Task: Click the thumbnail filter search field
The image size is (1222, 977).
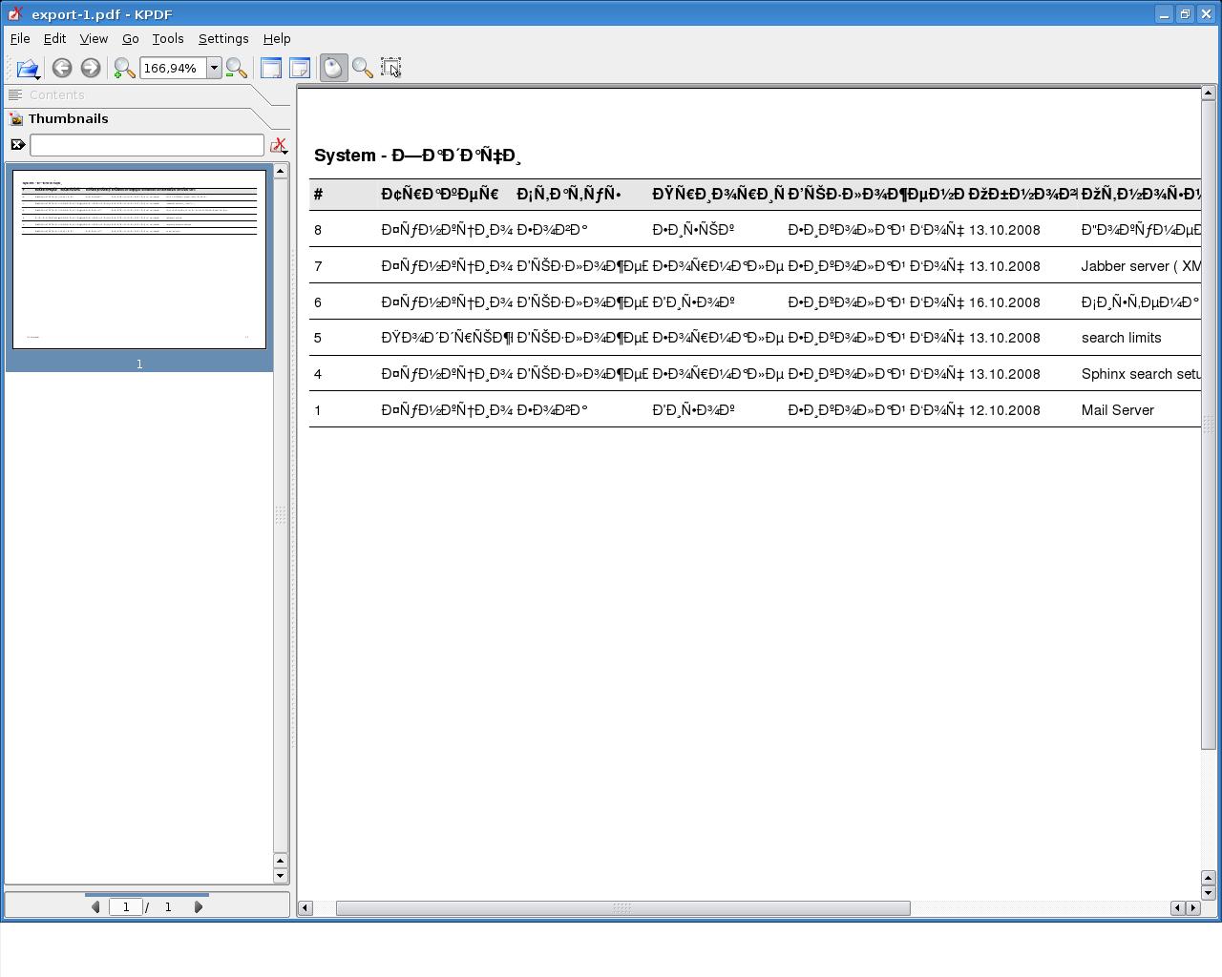Action: click(x=147, y=145)
